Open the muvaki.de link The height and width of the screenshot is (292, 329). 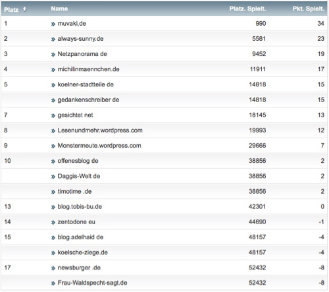click(72, 24)
